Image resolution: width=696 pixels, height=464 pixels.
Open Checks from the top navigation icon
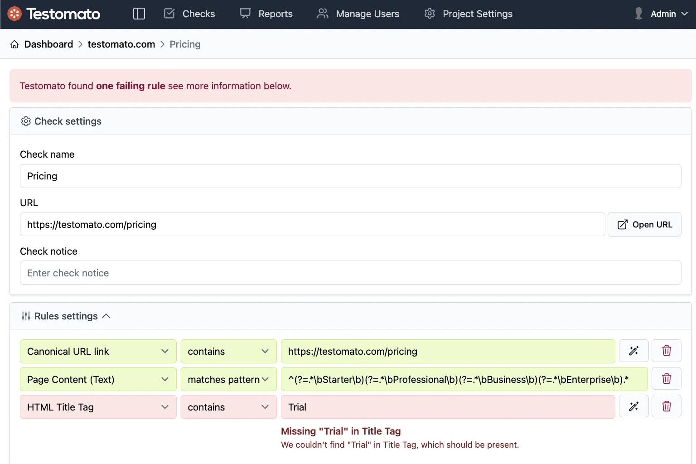click(169, 14)
